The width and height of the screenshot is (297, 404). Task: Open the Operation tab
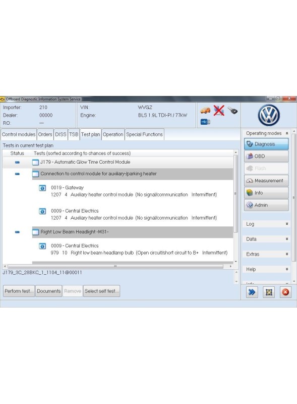(113, 134)
